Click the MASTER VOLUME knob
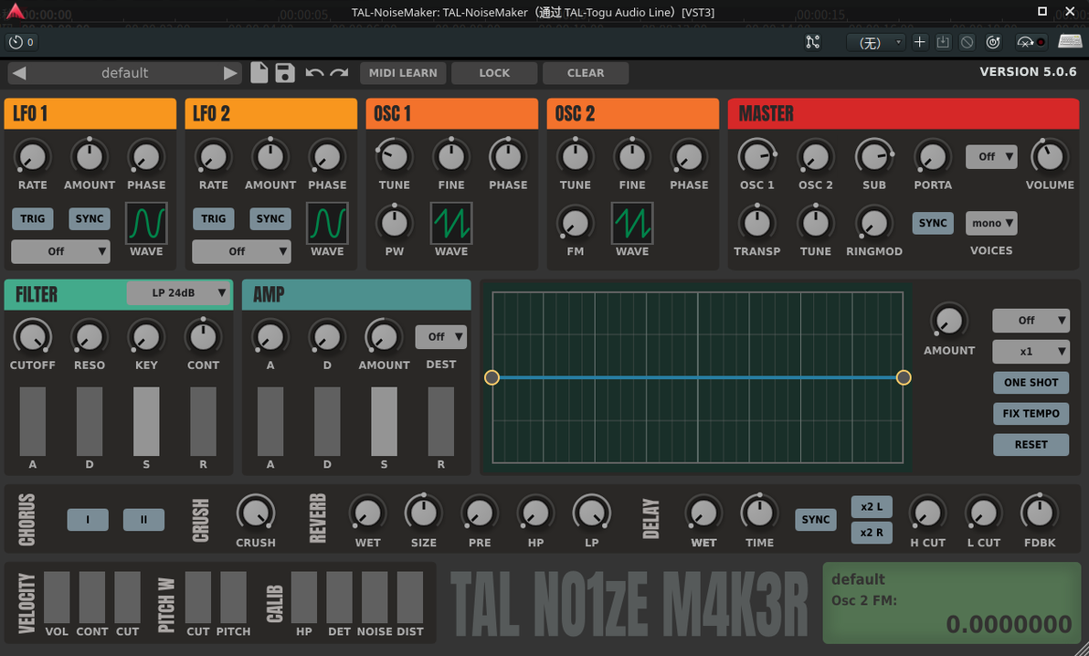 click(x=1050, y=156)
